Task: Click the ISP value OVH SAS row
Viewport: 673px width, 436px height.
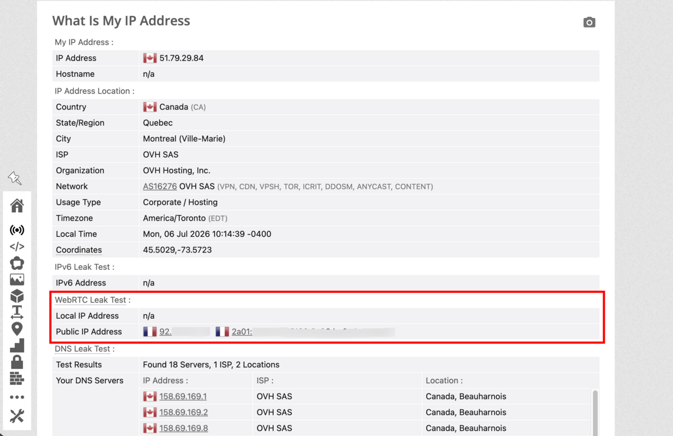Action: click(x=160, y=154)
